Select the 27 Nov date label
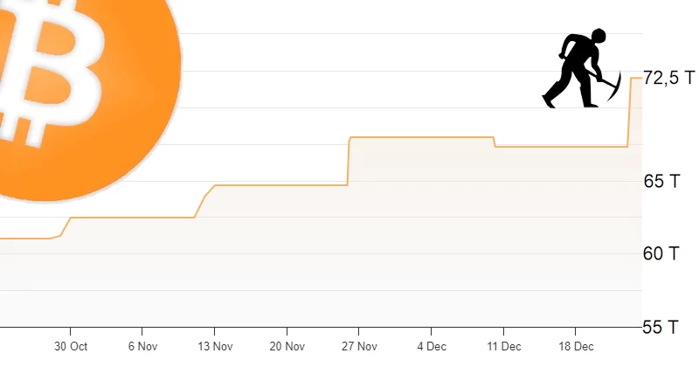The height and width of the screenshot is (367, 699). (x=359, y=346)
